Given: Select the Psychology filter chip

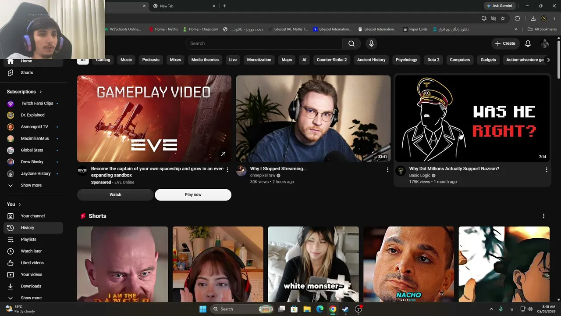Looking at the screenshot, I should pos(406,60).
